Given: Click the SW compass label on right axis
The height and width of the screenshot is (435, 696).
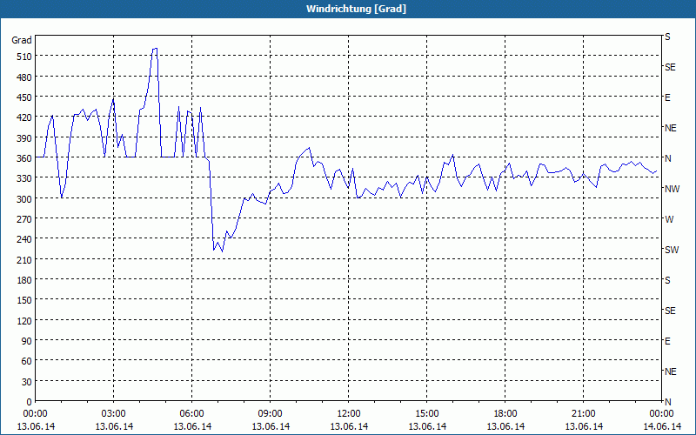Looking at the screenshot, I should click(x=672, y=250).
